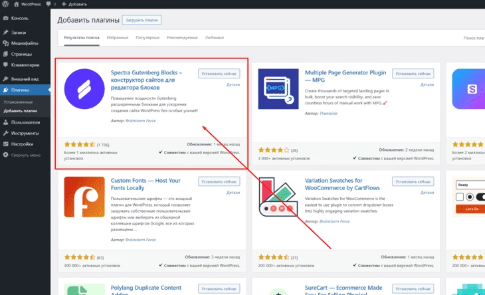Select the Результаты поиска tab

tap(82, 38)
